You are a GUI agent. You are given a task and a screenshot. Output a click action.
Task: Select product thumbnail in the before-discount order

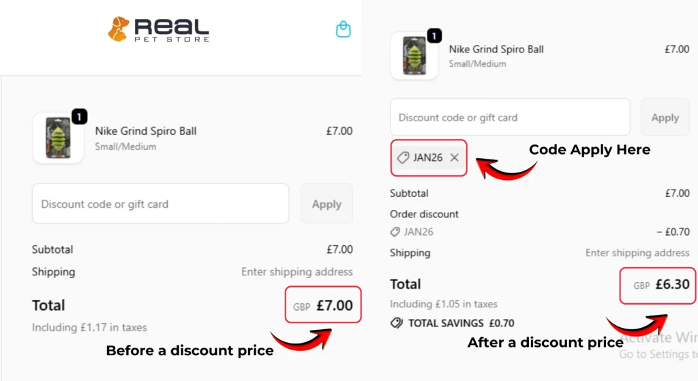pyautogui.click(x=58, y=138)
